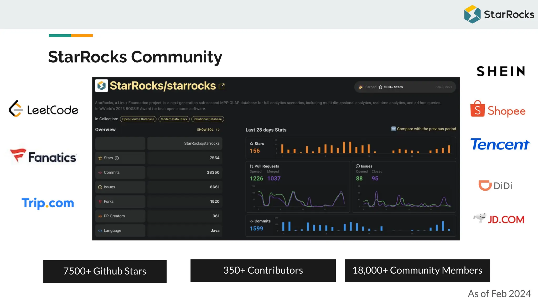Viewport: 538px width, 302px height.
Task: Open the Modern Data Stack collection tag
Action: (174, 119)
